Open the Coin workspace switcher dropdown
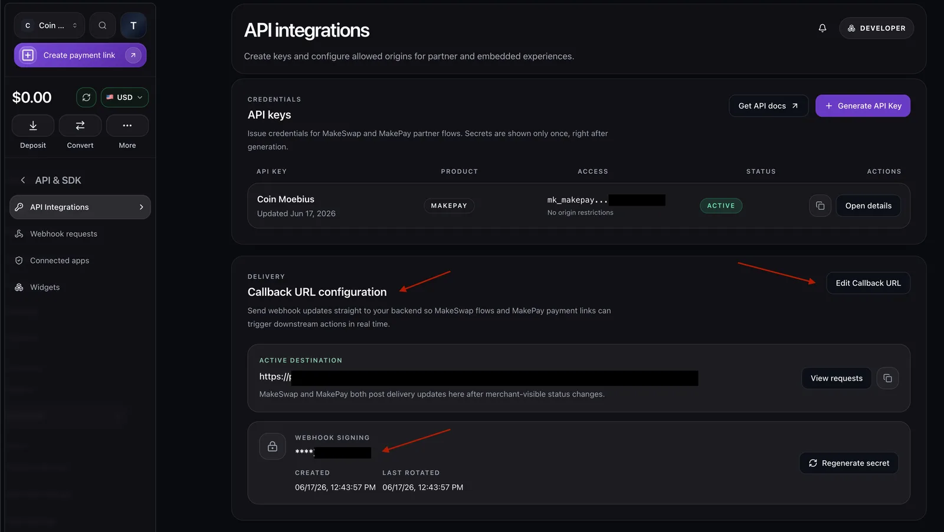Image resolution: width=944 pixels, height=532 pixels. 50,25
